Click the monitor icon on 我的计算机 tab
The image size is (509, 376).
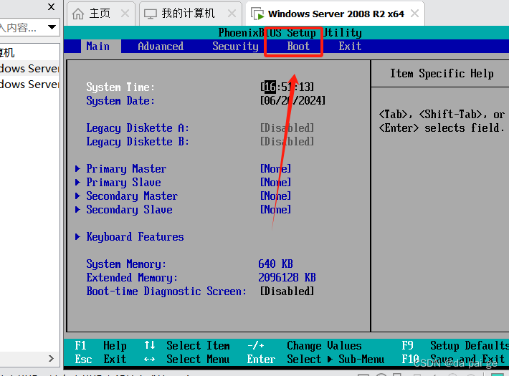click(151, 14)
